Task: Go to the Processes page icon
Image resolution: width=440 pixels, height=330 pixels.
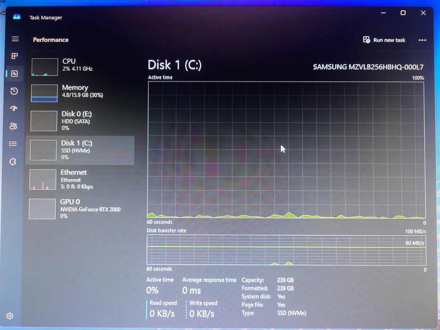Action: (x=15, y=56)
